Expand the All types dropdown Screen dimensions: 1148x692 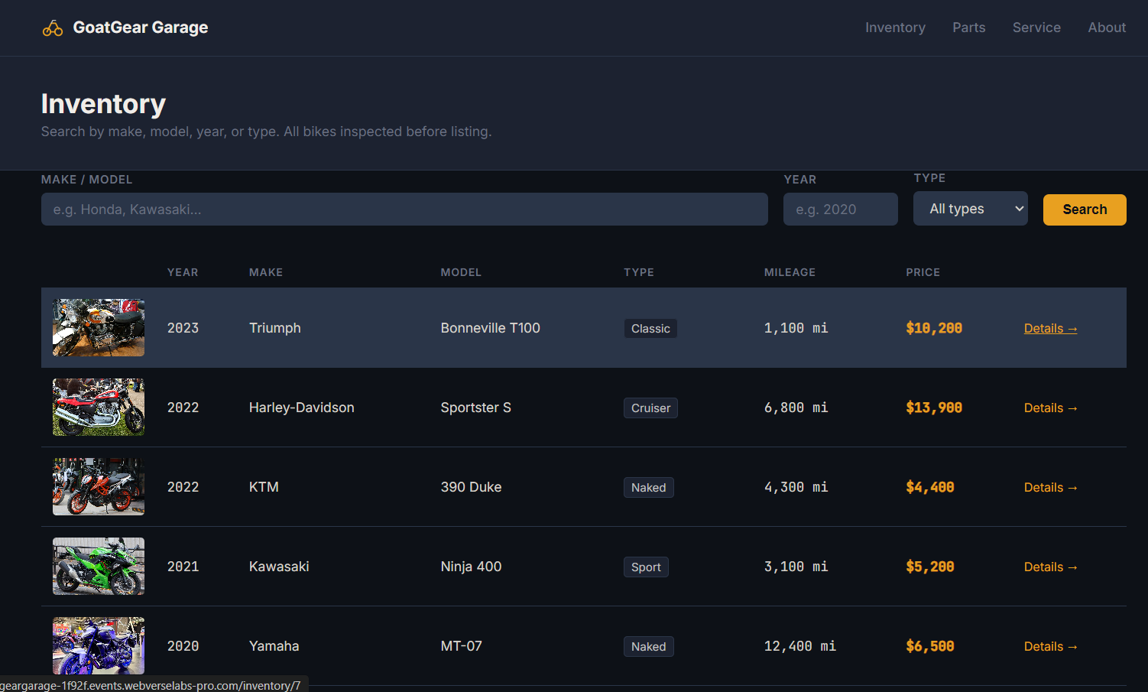click(x=971, y=209)
